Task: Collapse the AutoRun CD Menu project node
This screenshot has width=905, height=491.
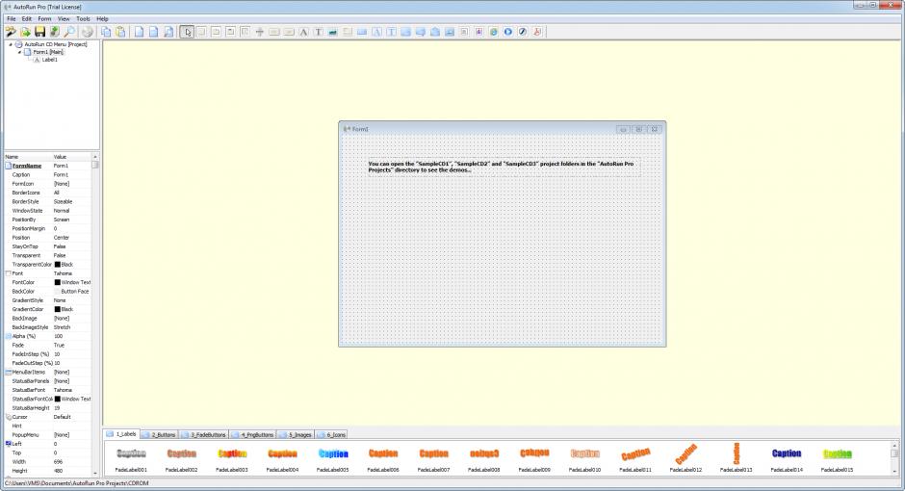Action: click(10, 44)
